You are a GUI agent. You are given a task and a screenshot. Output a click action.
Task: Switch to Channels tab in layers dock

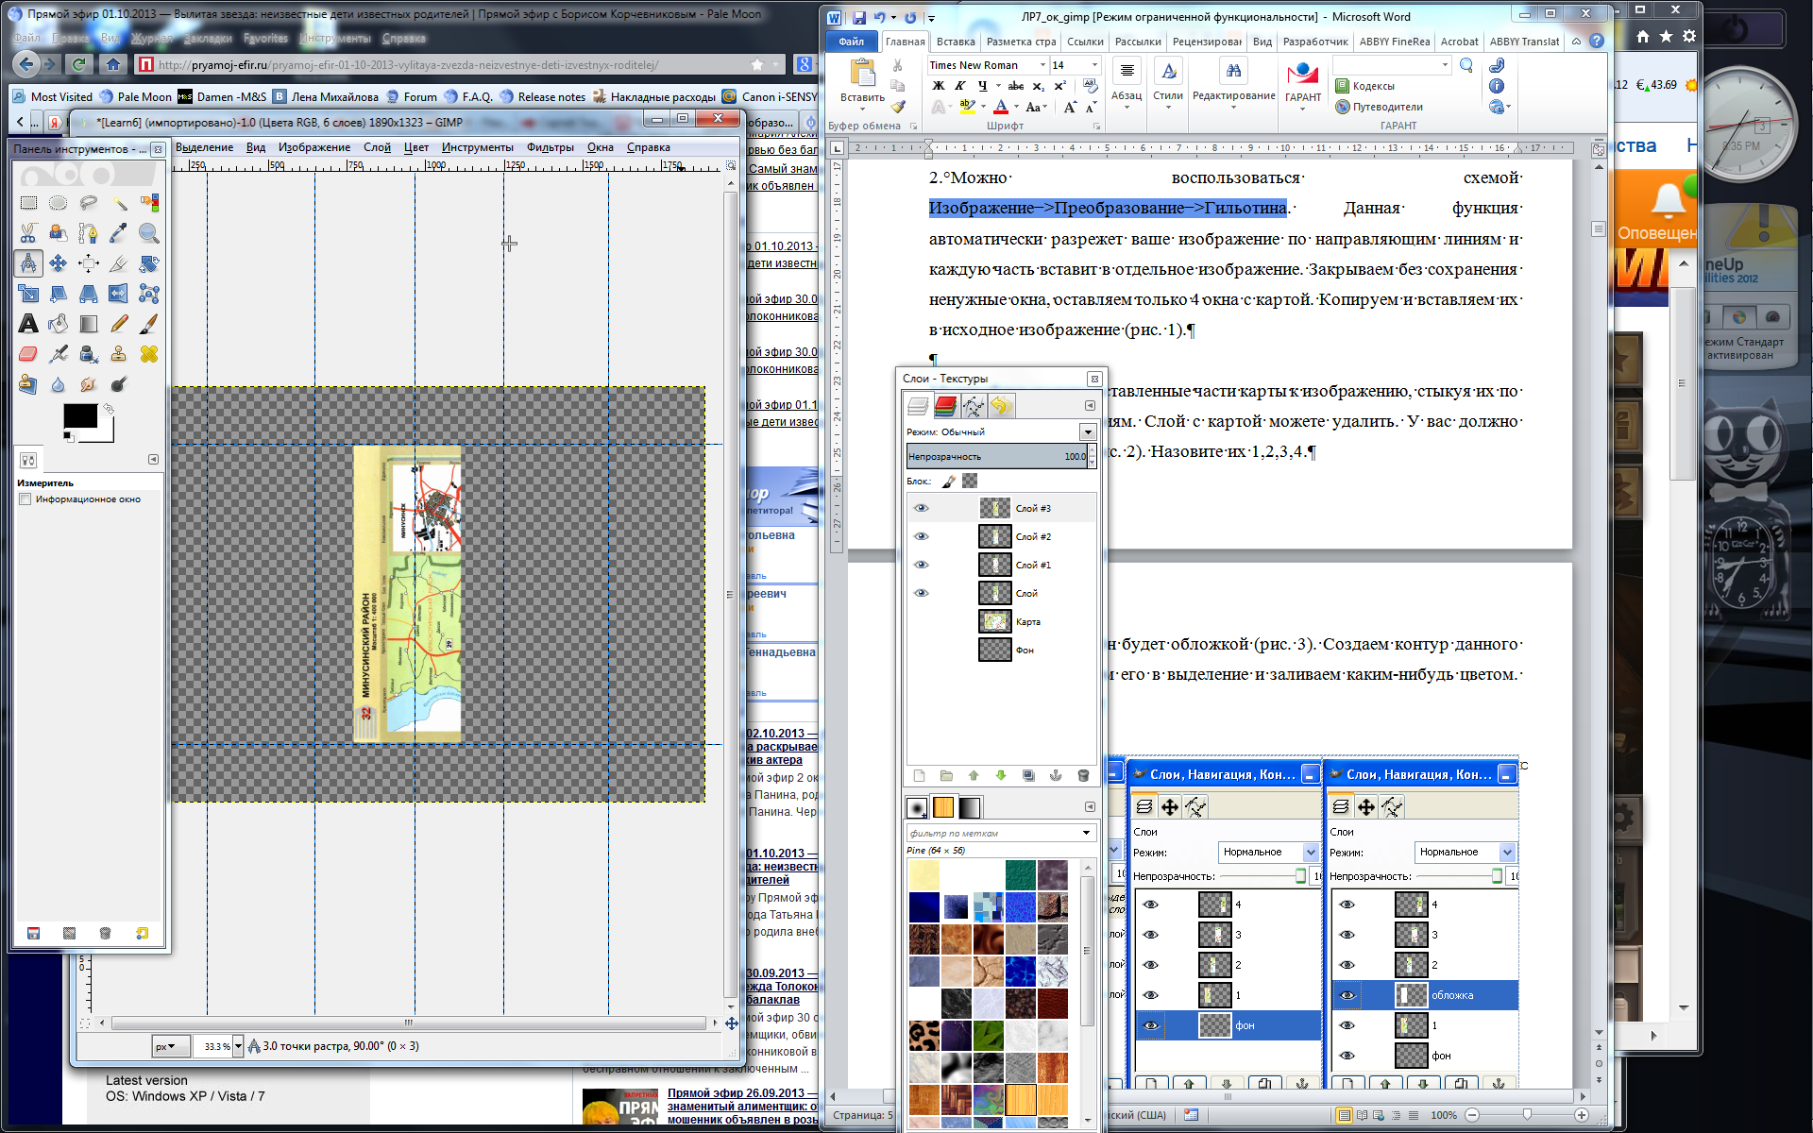pos(946,406)
